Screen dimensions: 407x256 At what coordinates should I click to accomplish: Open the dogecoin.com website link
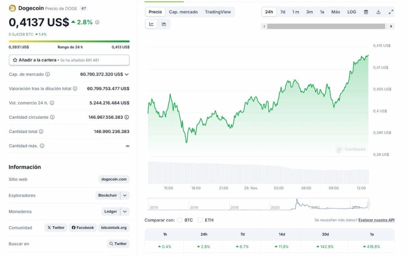[114, 179]
